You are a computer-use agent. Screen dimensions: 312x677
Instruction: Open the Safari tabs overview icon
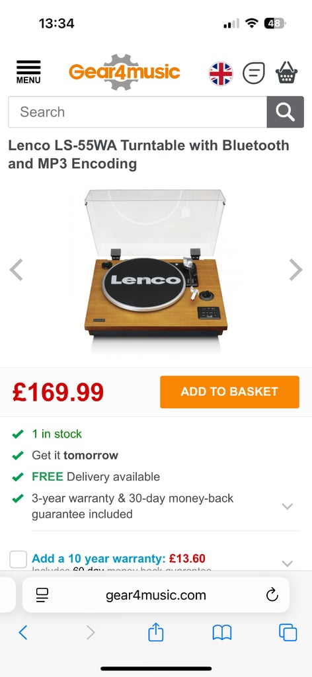[288, 633]
